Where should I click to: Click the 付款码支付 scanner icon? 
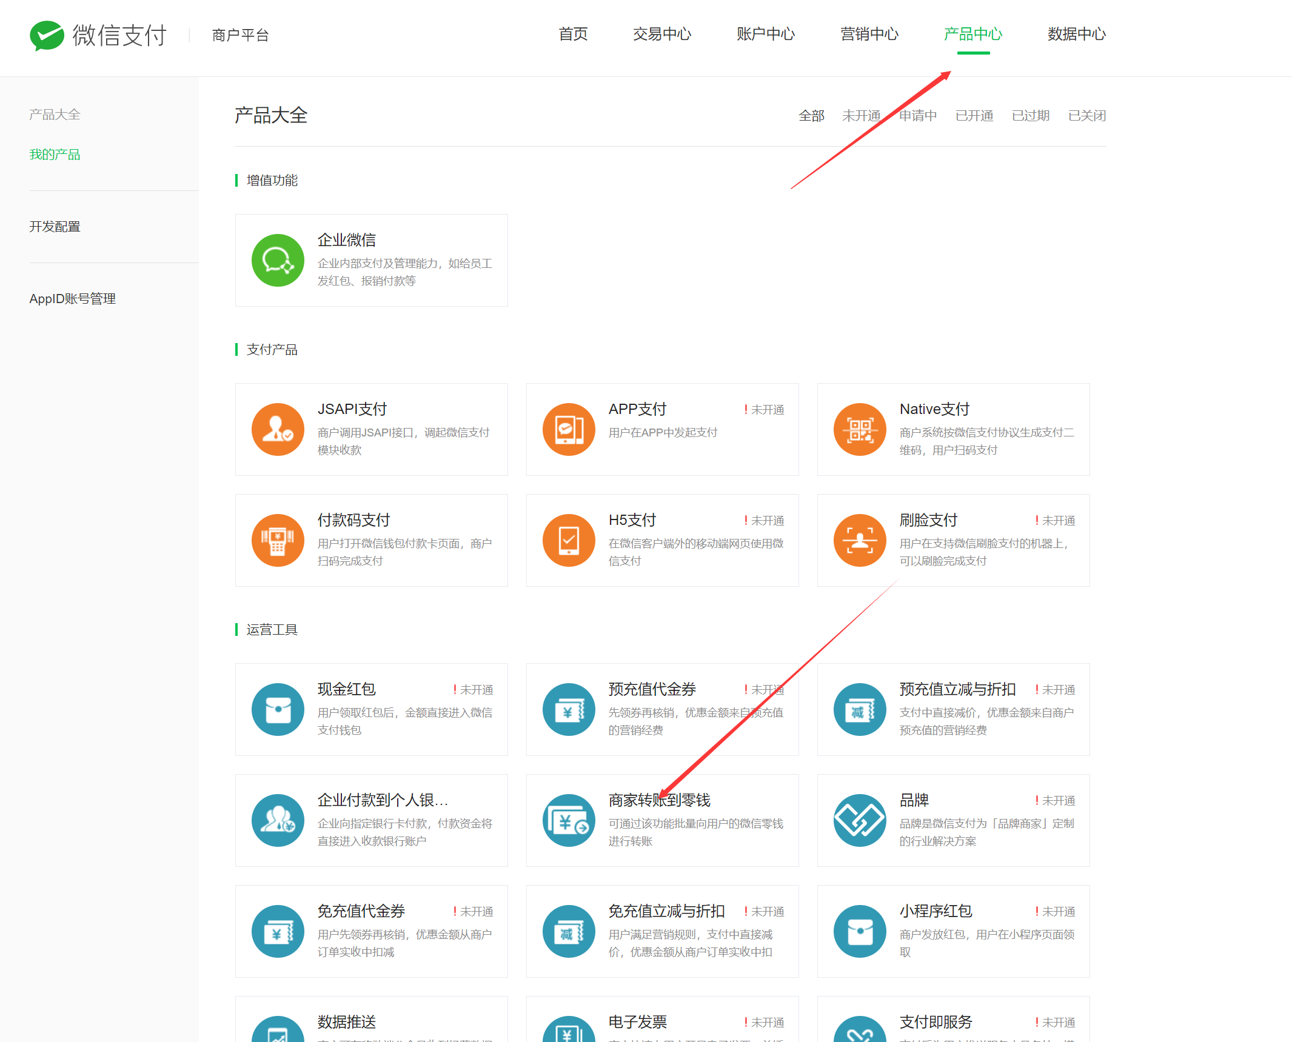pos(278,540)
